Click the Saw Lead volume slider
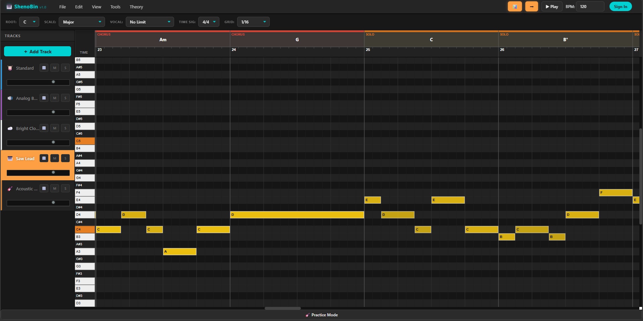Viewport: 643px width, 321px height. (x=38, y=173)
